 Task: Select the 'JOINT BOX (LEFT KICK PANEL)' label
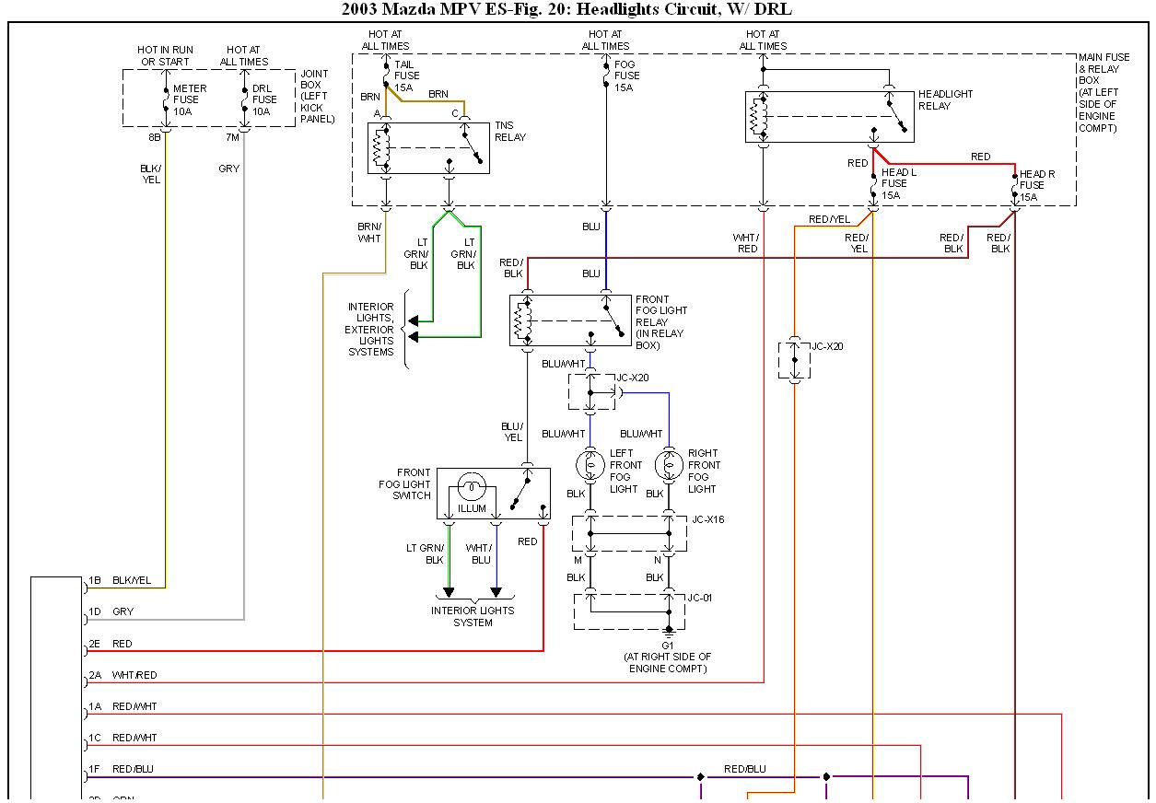coord(318,97)
